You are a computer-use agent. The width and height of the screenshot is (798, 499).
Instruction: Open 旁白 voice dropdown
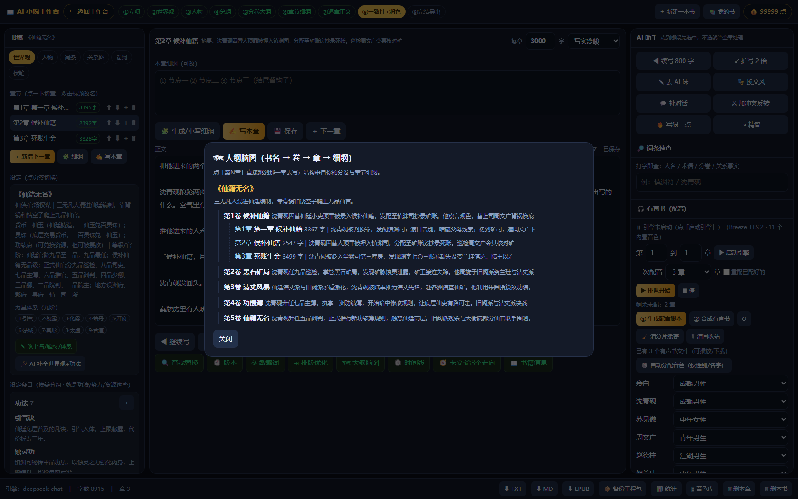click(731, 383)
